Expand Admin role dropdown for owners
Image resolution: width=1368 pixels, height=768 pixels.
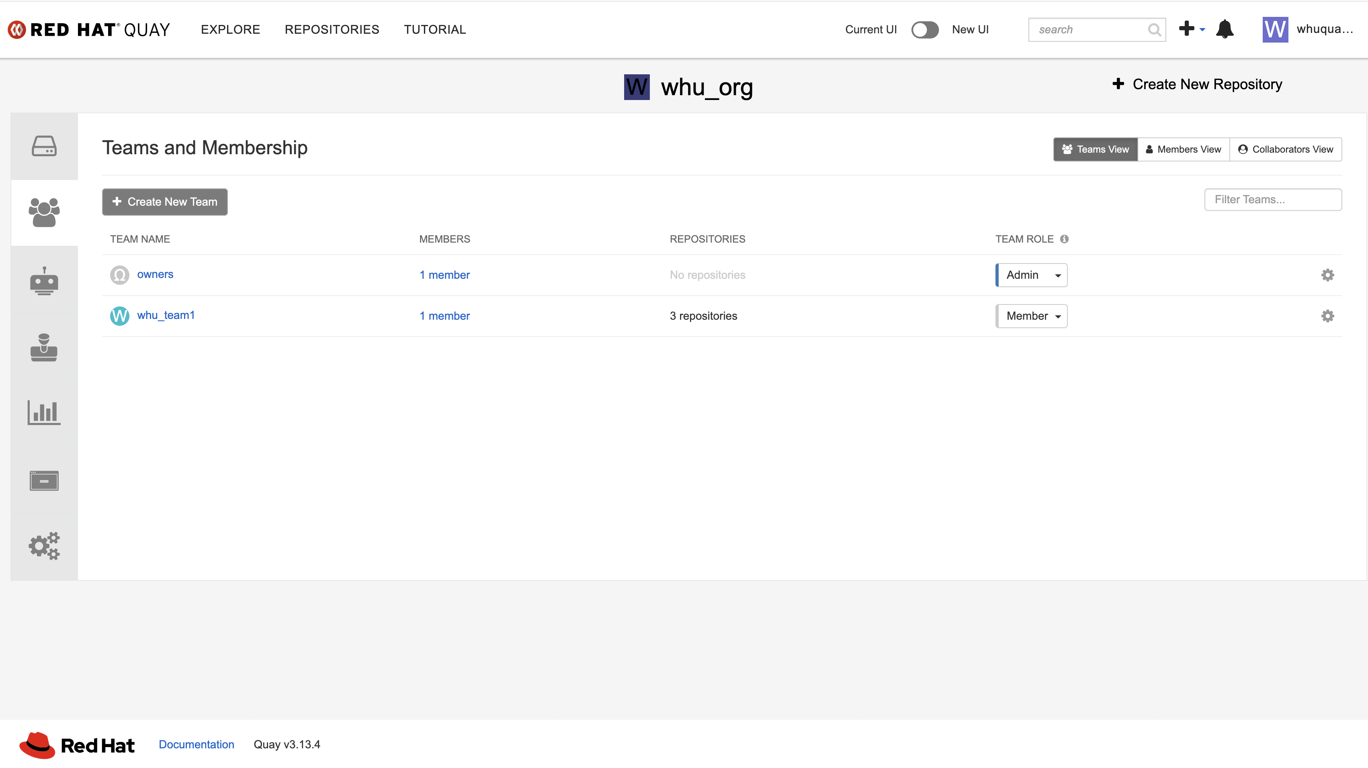[x=1031, y=275]
